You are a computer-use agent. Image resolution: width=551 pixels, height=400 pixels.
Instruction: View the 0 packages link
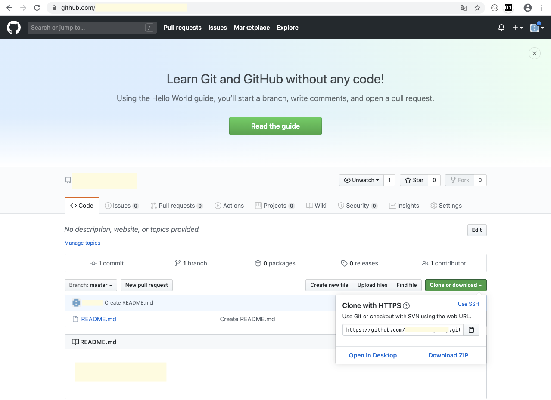tap(275, 263)
